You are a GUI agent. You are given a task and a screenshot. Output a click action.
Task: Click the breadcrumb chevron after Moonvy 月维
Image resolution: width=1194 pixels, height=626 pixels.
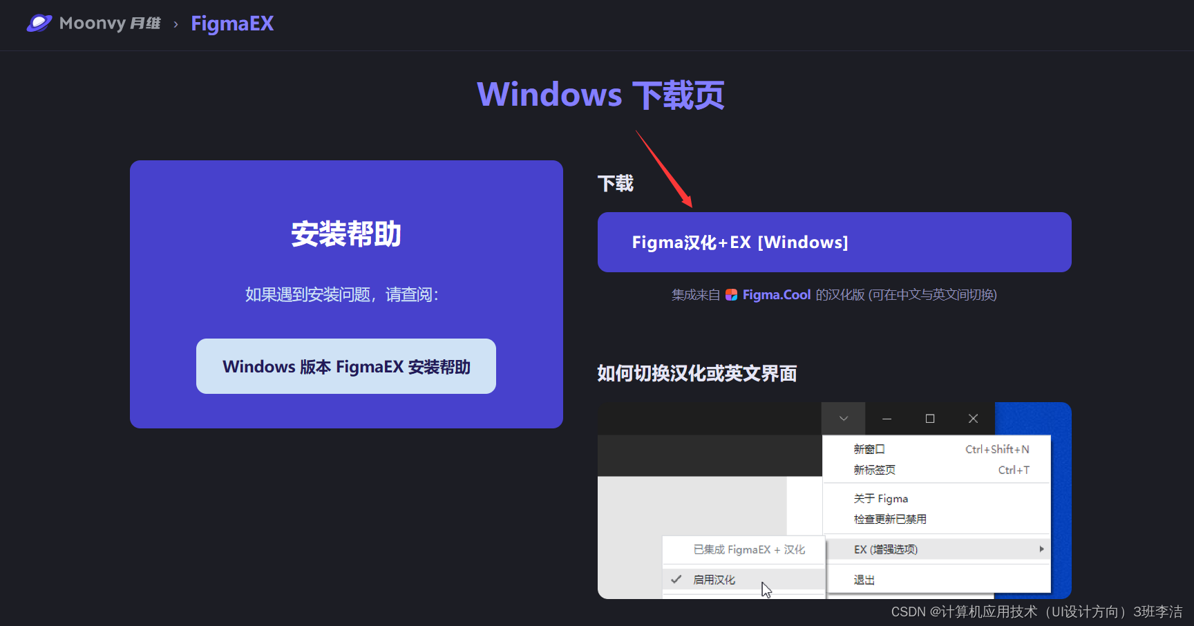(x=175, y=23)
